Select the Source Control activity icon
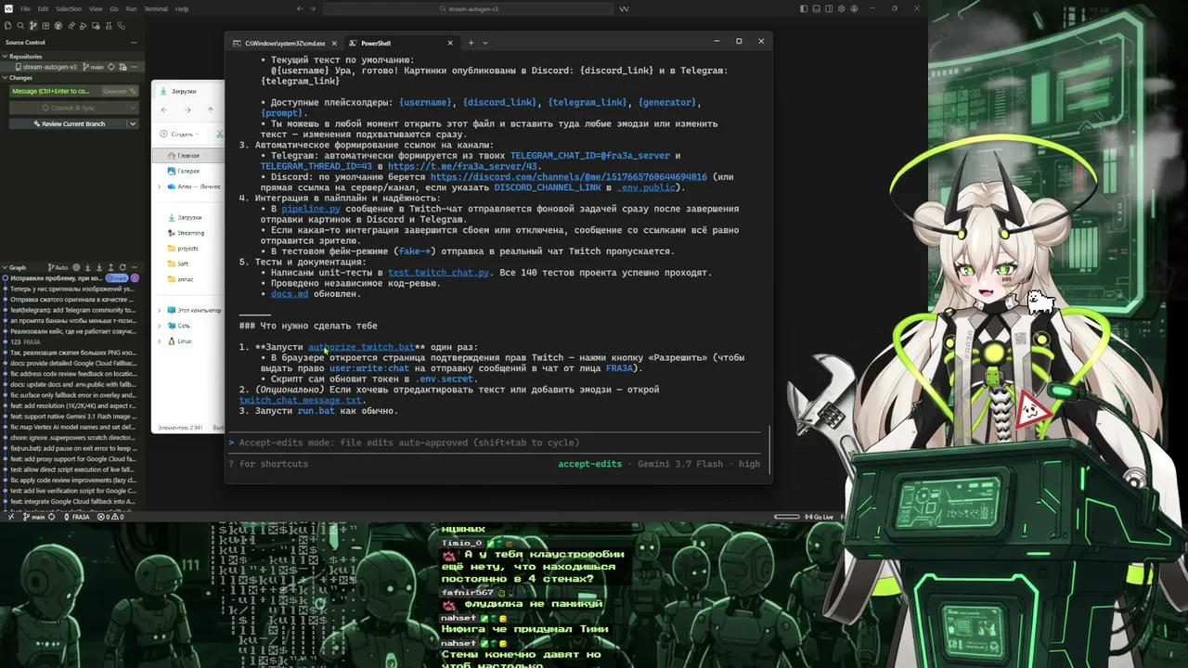The image size is (1188, 668). [x=33, y=26]
